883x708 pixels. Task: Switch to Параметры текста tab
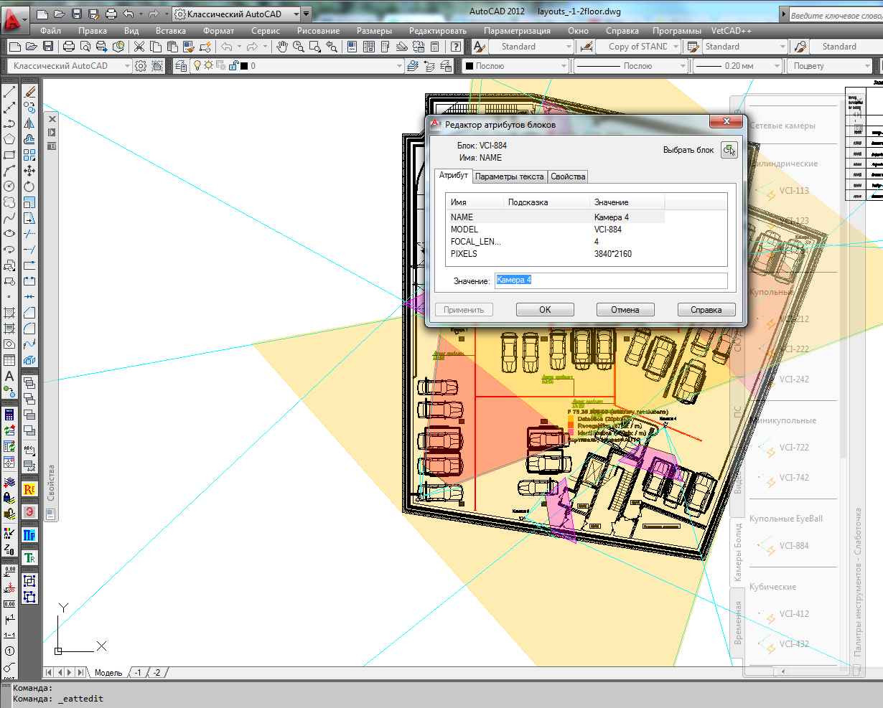(510, 176)
